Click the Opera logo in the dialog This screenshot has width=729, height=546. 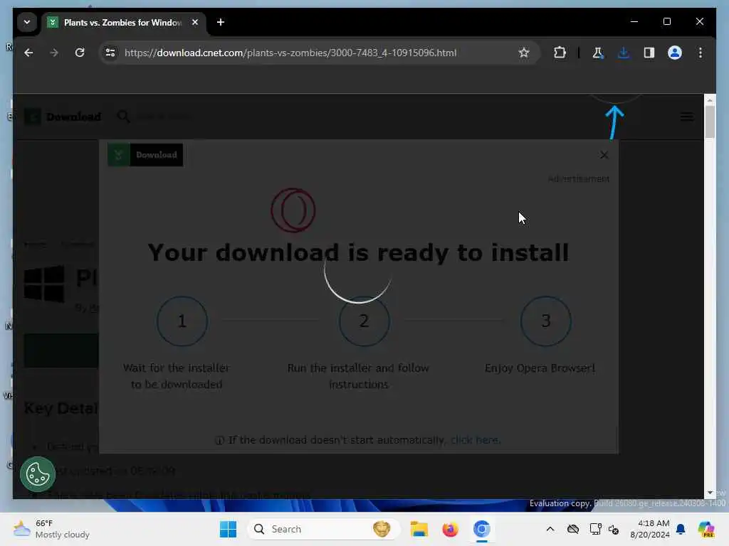293,210
